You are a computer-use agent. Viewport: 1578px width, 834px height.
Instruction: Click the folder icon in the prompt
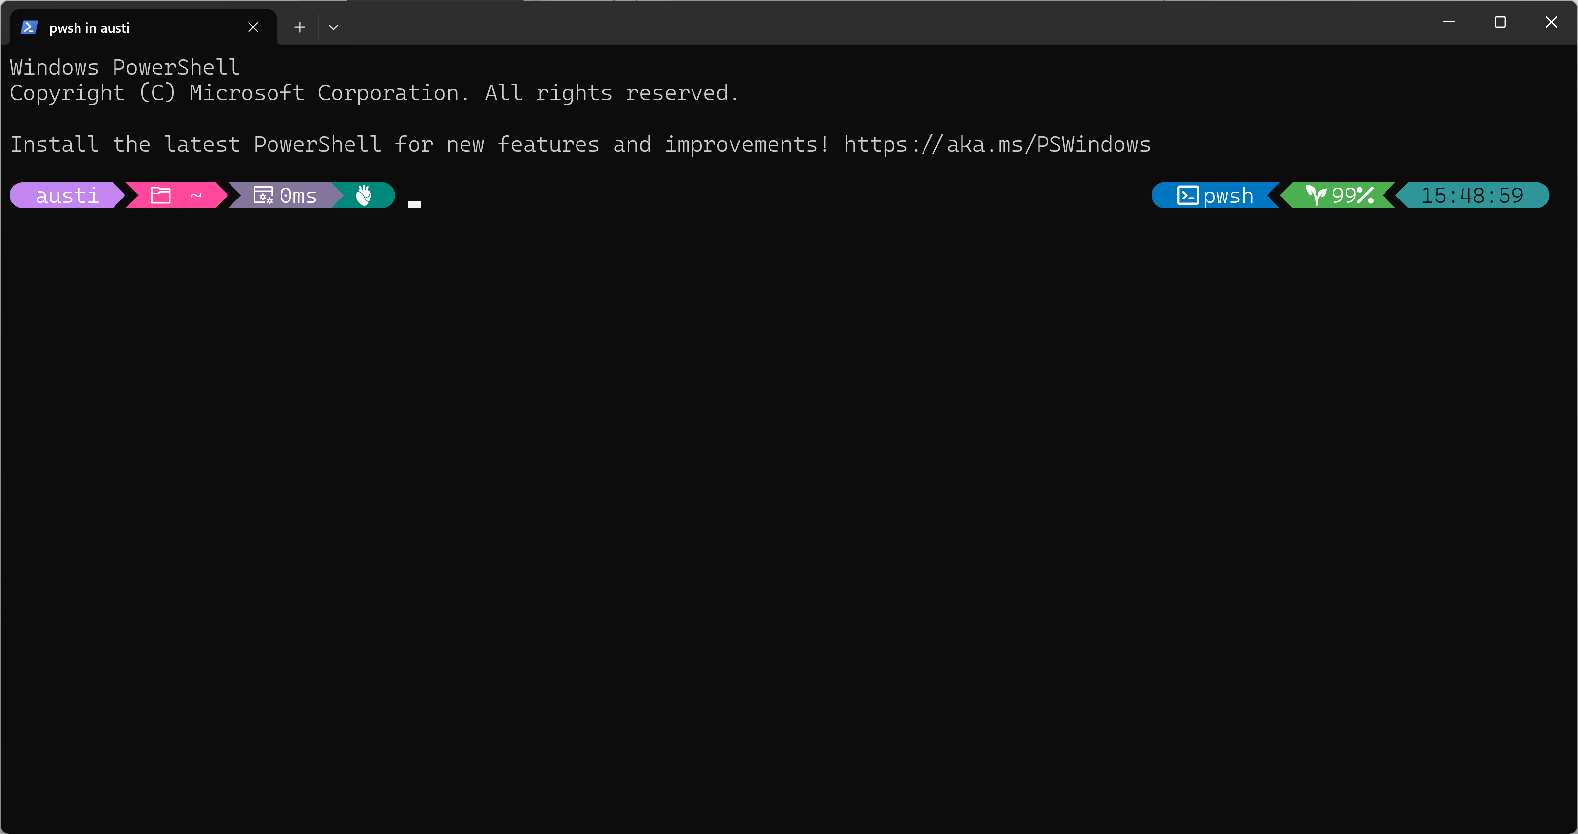[160, 196]
